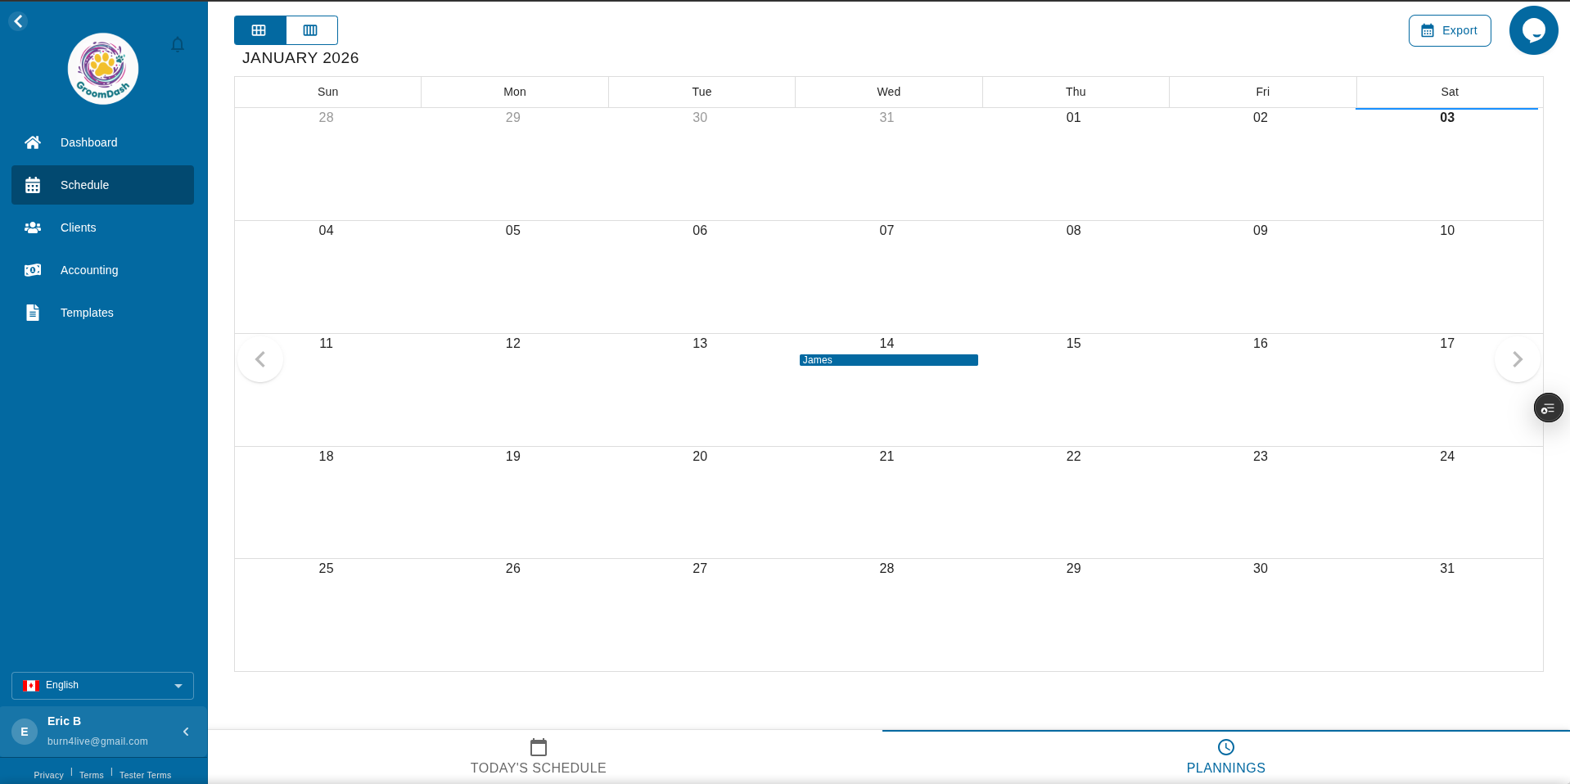The width and height of the screenshot is (1570, 784).
Task: Go to the next month with right chevron
Action: point(1517,359)
